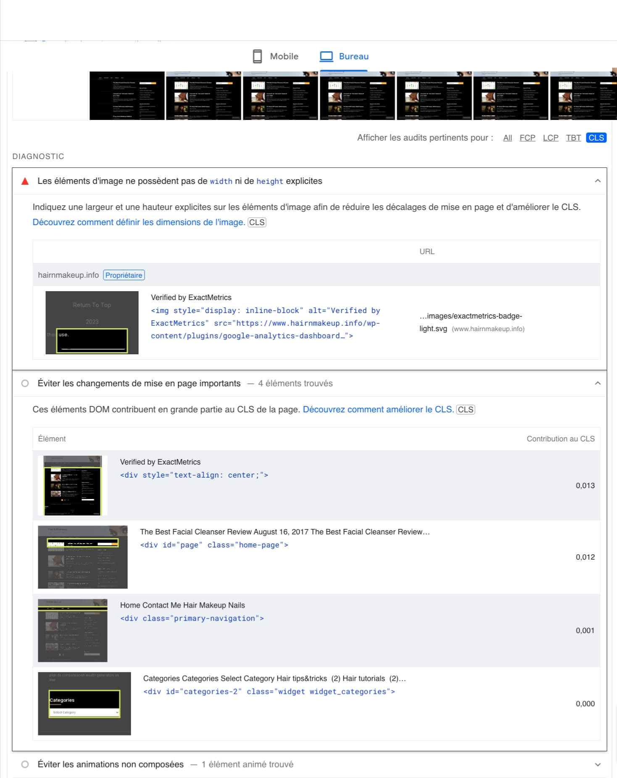
Task: Click the exactmetrics-badge-light.svg URL
Action: click(472, 322)
